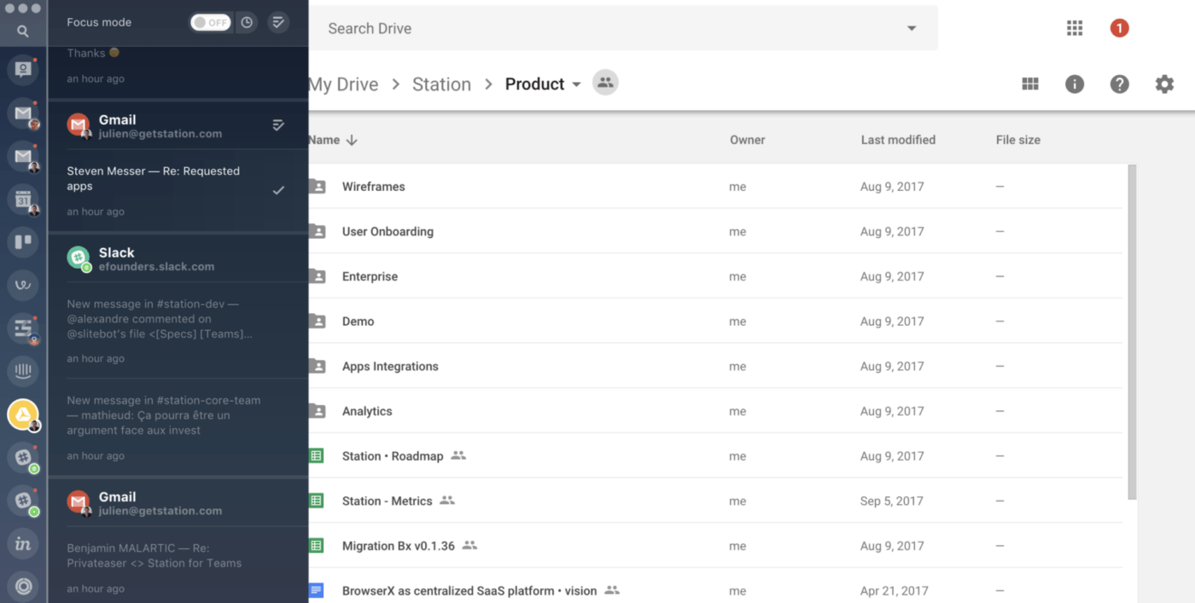Viewport: 1195px width, 603px height.
Task: Toggle Focus mode switch
Action: point(210,22)
